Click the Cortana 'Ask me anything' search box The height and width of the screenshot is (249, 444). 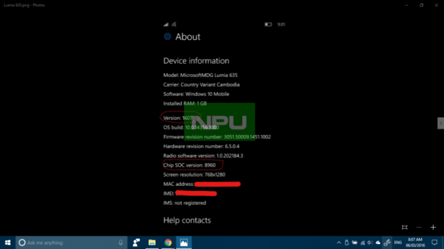tap(71, 243)
